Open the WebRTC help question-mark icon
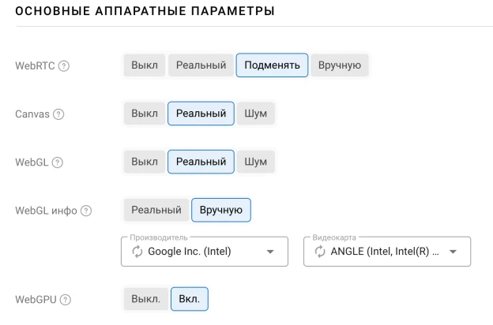The height and width of the screenshot is (325, 493). click(64, 66)
